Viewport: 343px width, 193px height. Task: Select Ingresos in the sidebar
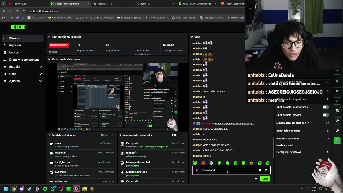[x=23, y=45]
